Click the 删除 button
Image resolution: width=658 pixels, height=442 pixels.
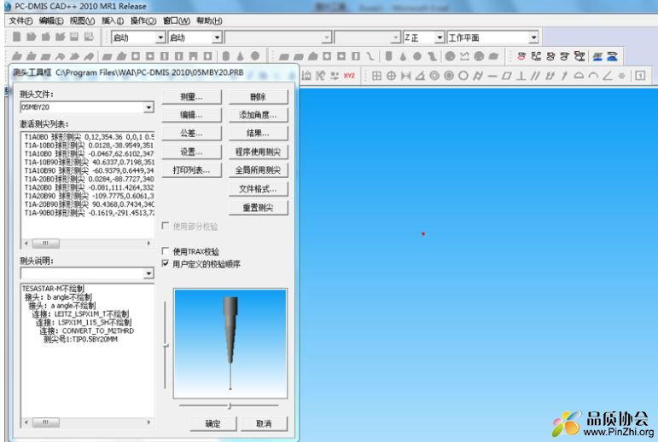258,97
